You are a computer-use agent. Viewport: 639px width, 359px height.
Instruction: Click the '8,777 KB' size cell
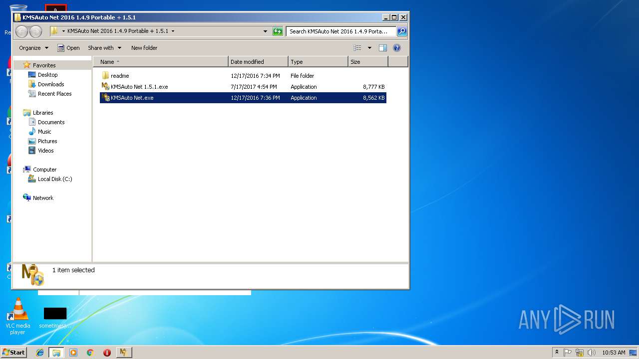click(374, 87)
